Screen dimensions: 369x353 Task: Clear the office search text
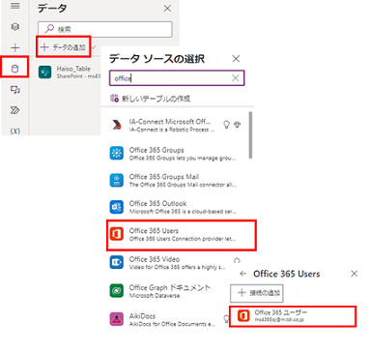tap(236, 78)
